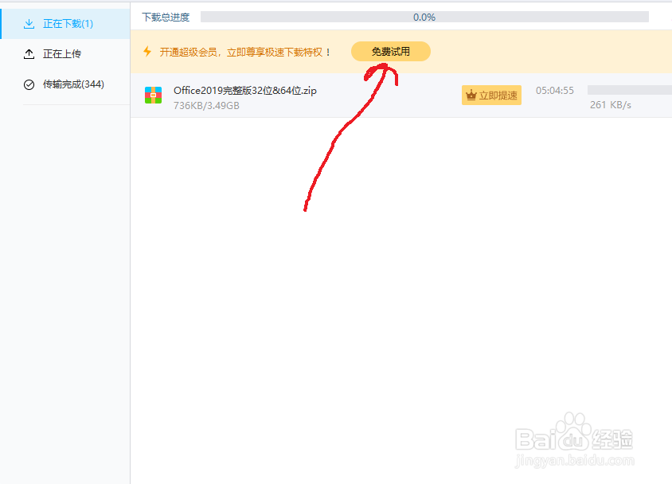The width and height of the screenshot is (672, 484).
Task: Click the remaining time 05:04:55
Action: pyautogui.click(x=555, y=91)
